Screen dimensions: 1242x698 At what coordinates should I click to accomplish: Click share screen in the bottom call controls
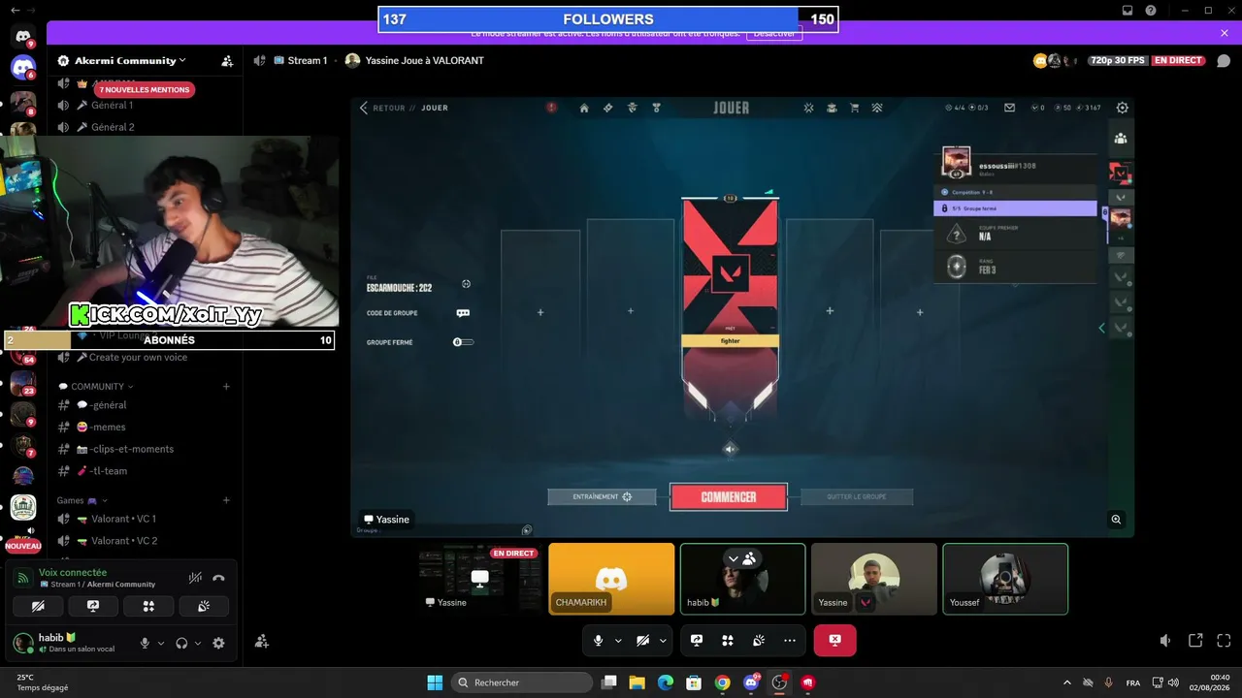click(697, 641)
